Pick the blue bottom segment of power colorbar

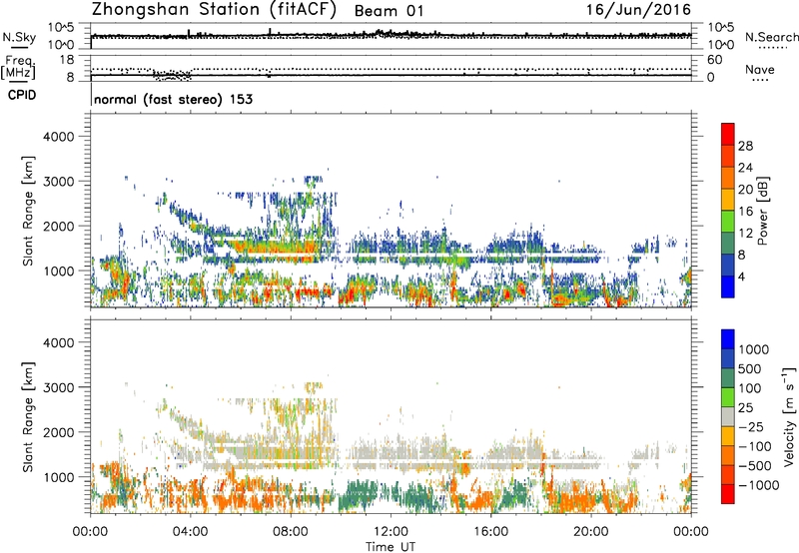[x=728, y=286]
